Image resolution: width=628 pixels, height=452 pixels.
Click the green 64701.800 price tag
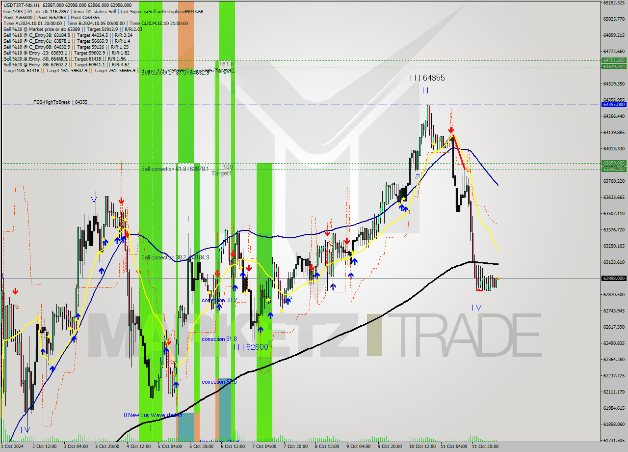point(614,60)
